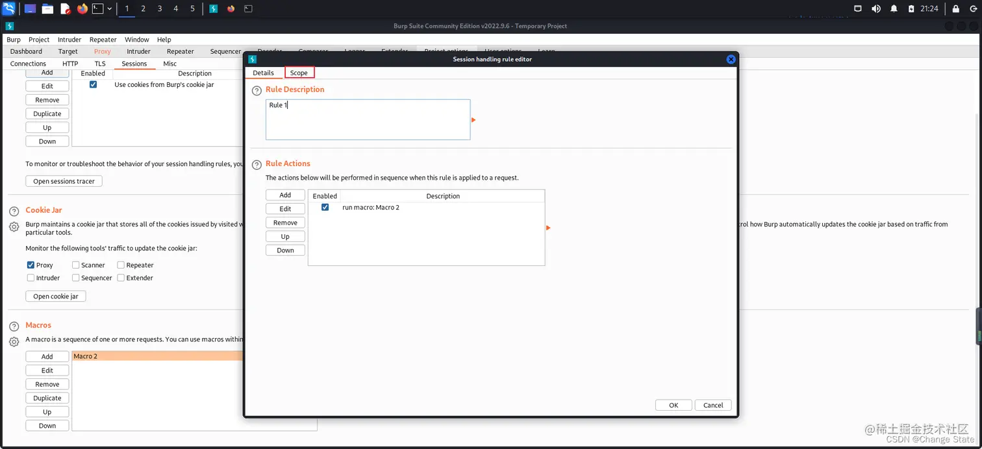Viewport: 982px width, 449px height.
Task: Switch to workspace 3
Action: (159, 9)
